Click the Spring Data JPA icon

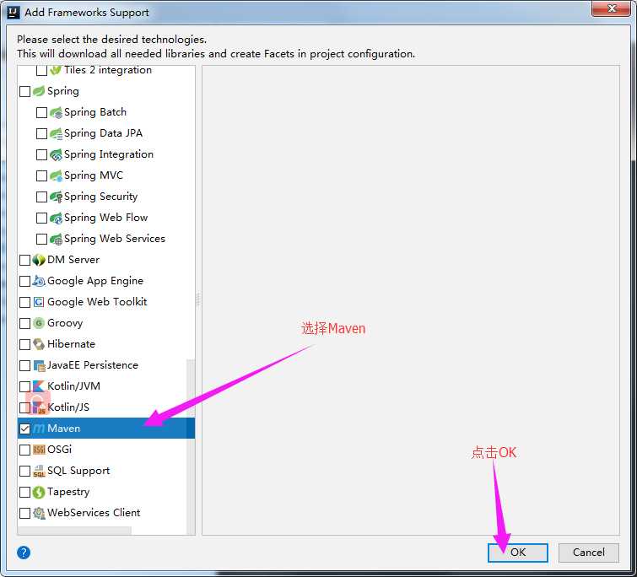pyautogui.click(x=56, y=133)
